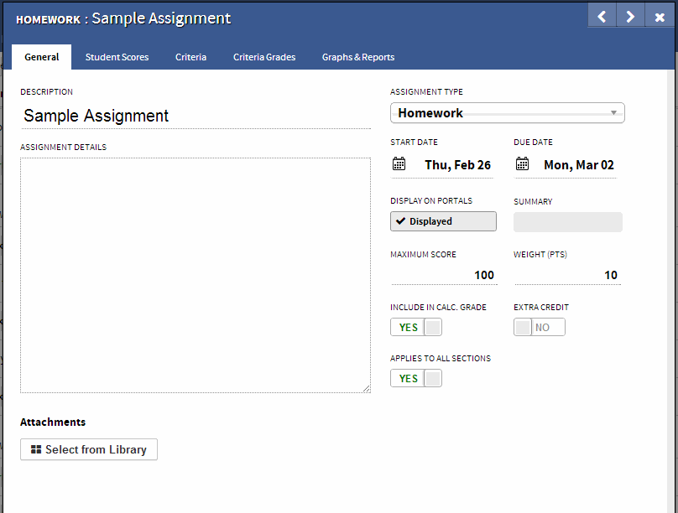Toggle the Display on Portals setting

[x=443, y=220]
